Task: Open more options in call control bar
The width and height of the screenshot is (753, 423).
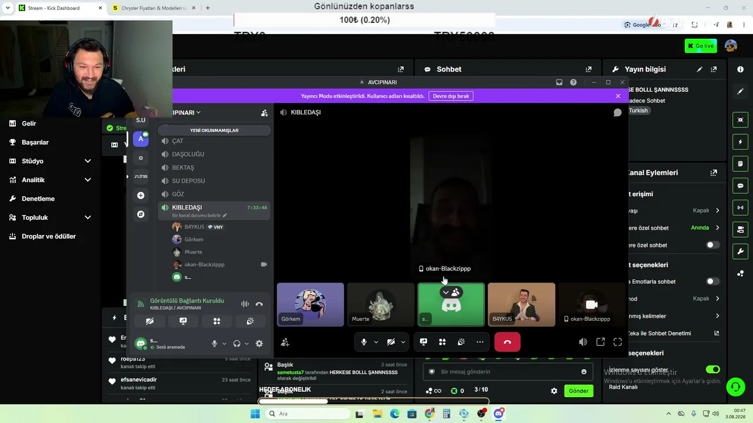Action: (x=480, y=342)
